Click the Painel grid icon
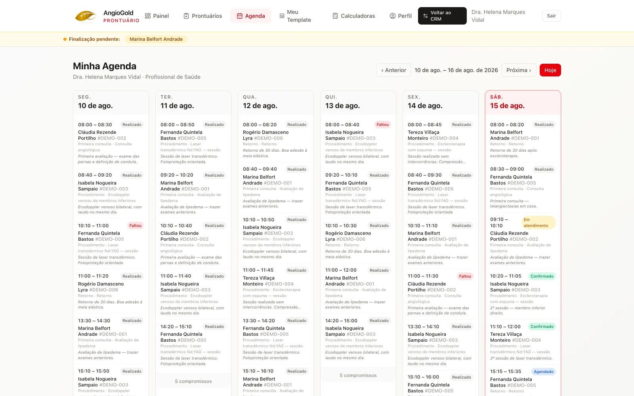 point(148,16)
